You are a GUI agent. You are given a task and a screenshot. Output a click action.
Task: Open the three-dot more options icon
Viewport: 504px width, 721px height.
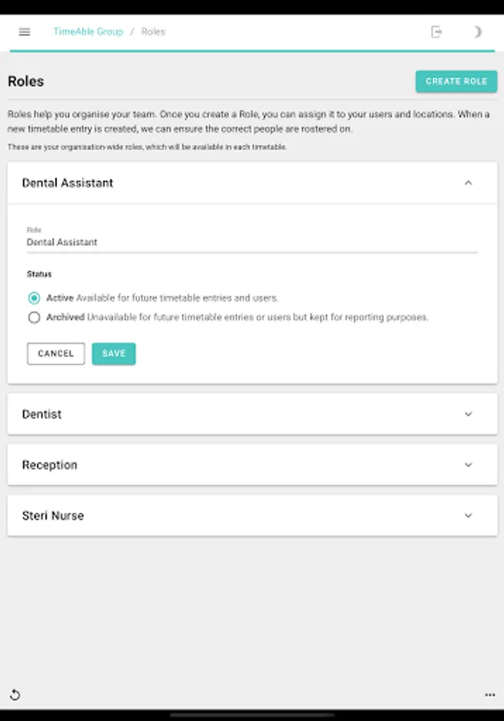[490, 695]
